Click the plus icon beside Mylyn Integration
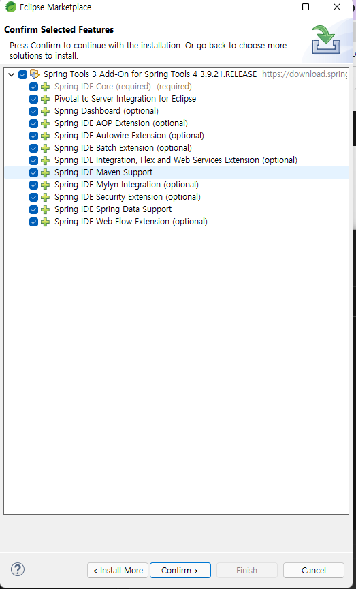The image size is (356, 589). pos(46,185)
